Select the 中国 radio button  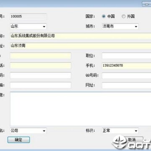[x=104, y=16]
